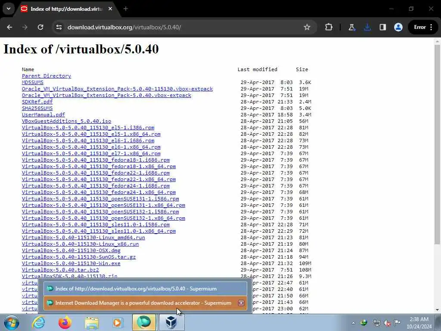
Task: Reload the current page
Action: point(40,27)
